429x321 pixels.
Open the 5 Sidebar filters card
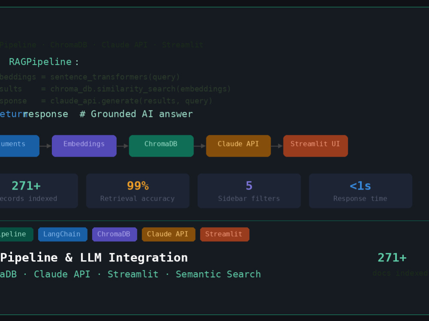click(x=249, y=191)
